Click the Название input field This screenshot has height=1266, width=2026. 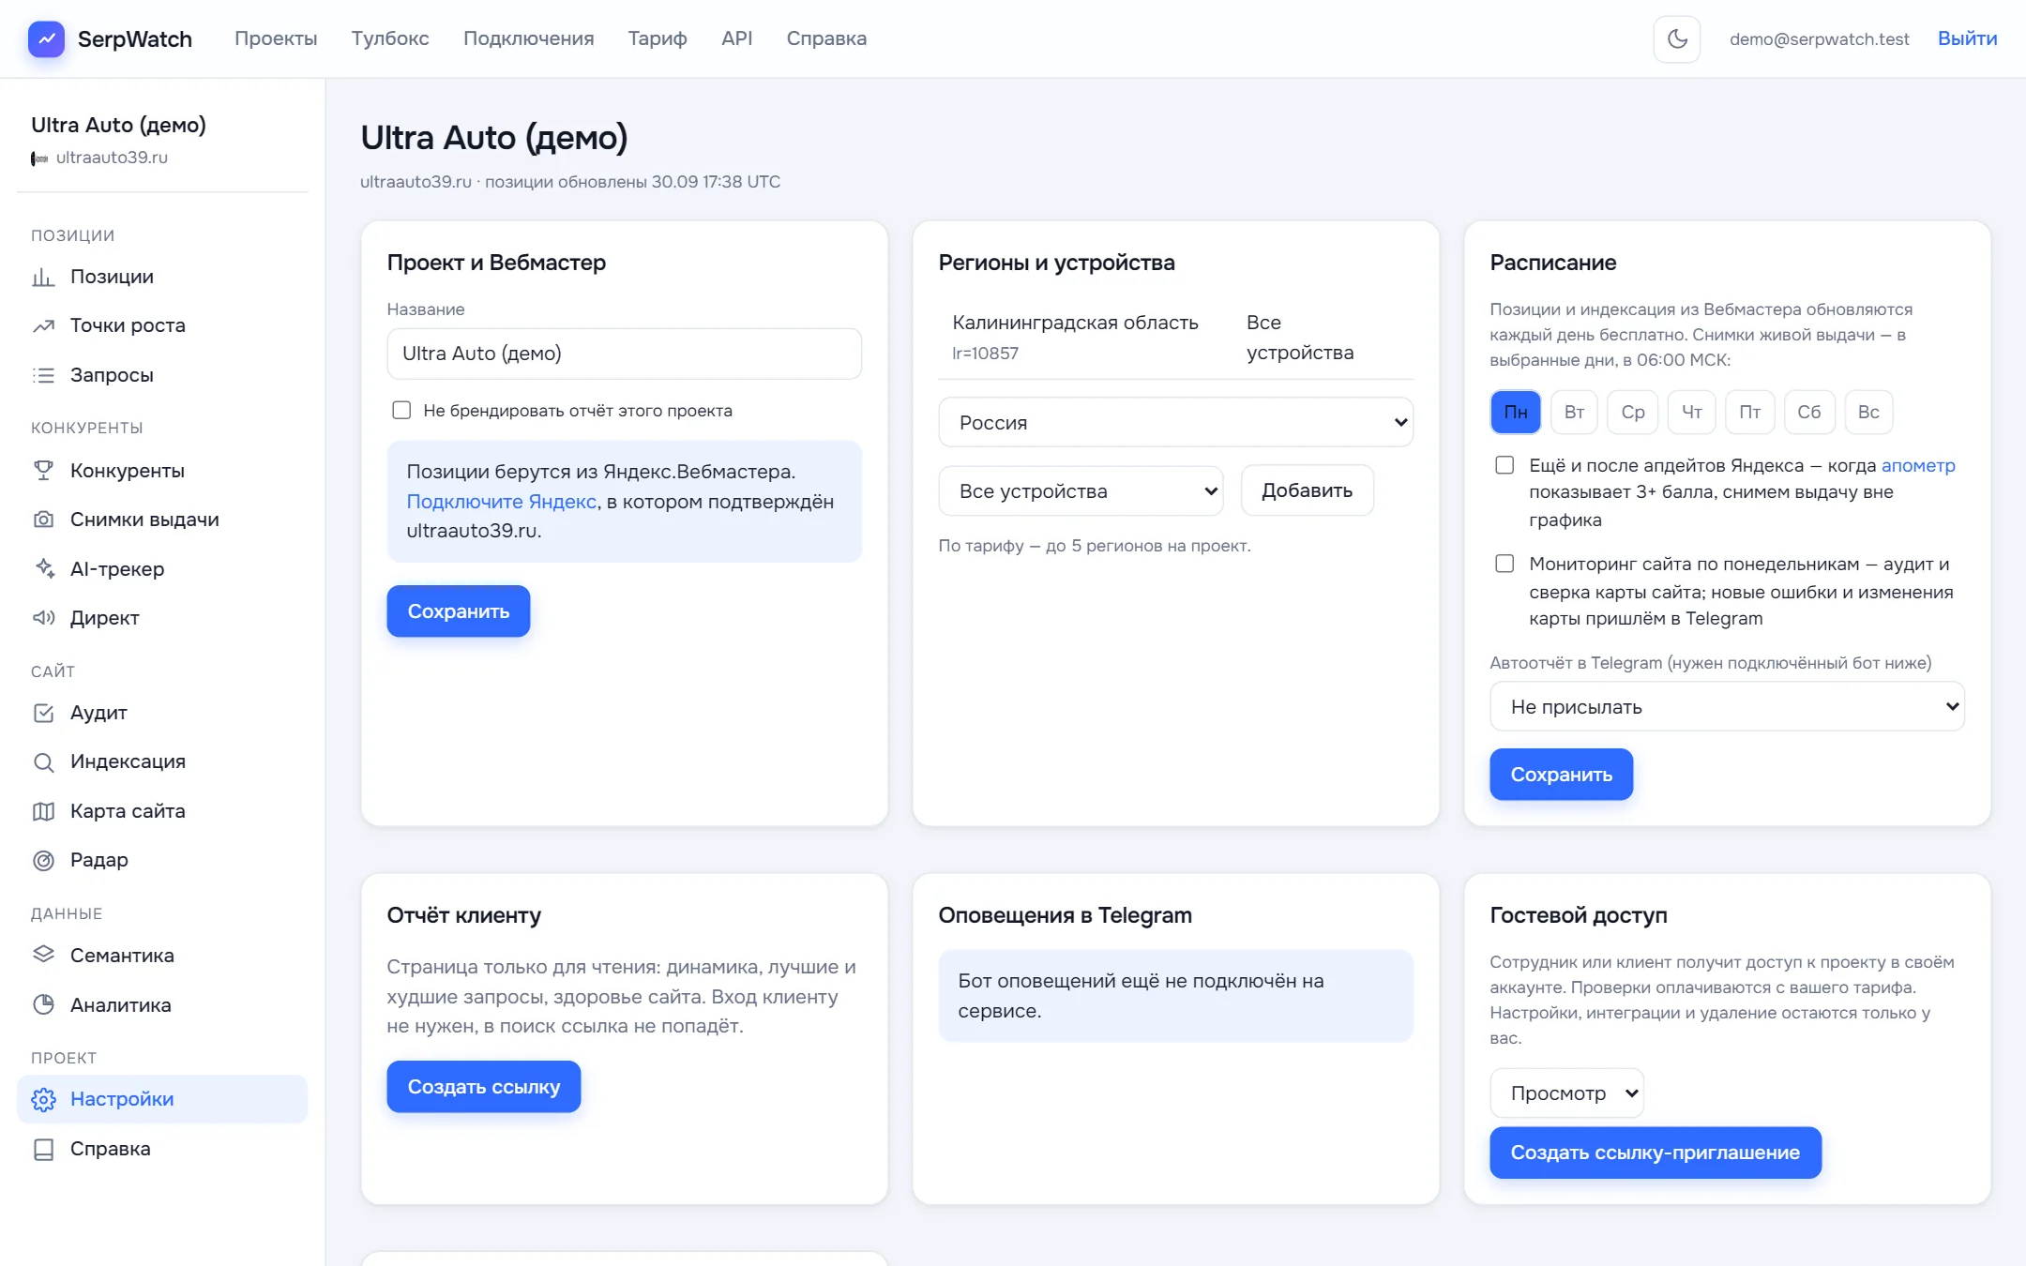(x=624, y=354)
